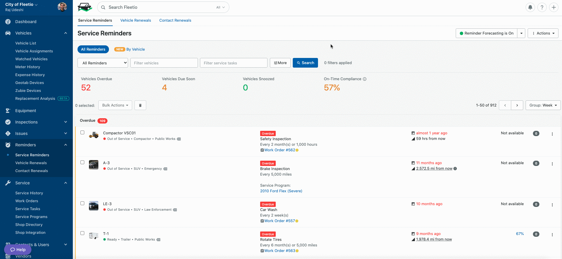The height and width of the screenshot is (259, 562).
Task: Click comment icon next to LE-3 Law Enforcement
Action: click(175, 210)
